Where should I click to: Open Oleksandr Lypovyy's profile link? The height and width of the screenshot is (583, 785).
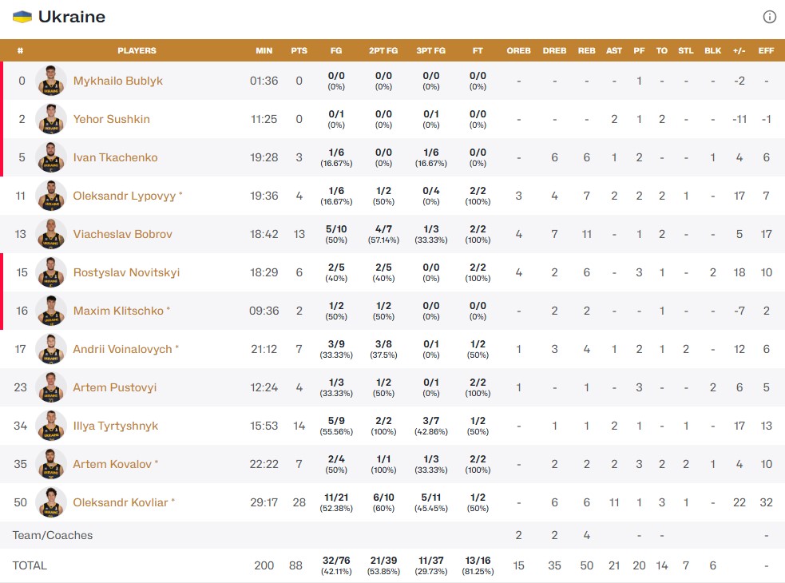point(125,196)
